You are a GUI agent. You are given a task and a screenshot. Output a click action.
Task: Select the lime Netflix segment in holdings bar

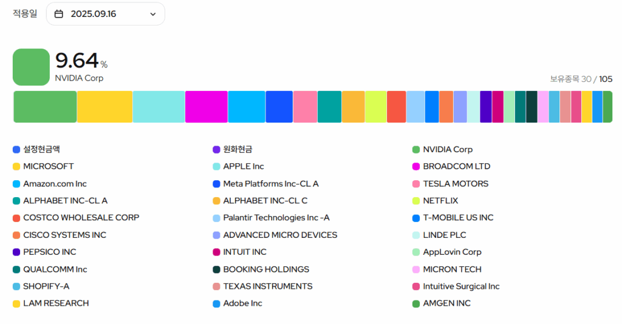[x=375, y=107]
